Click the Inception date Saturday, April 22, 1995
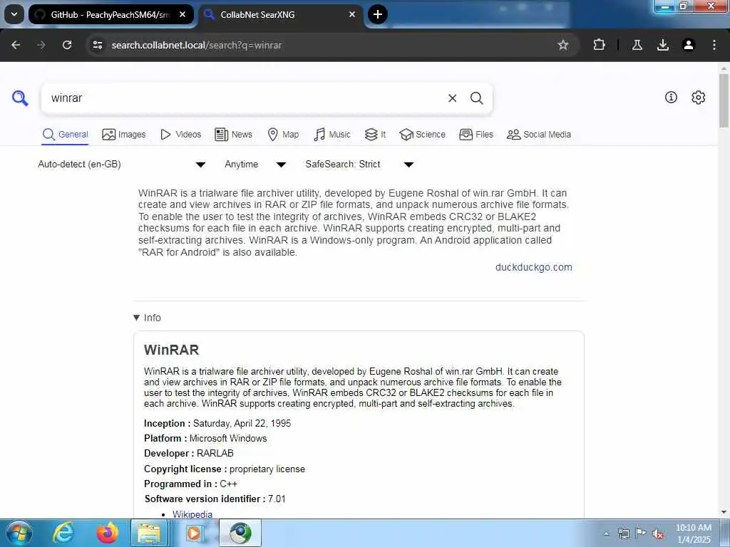Viewport: 730px width, 547px height. tap(242, 423)
